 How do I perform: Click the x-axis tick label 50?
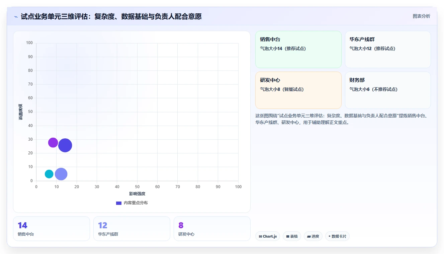click(137, 187)
